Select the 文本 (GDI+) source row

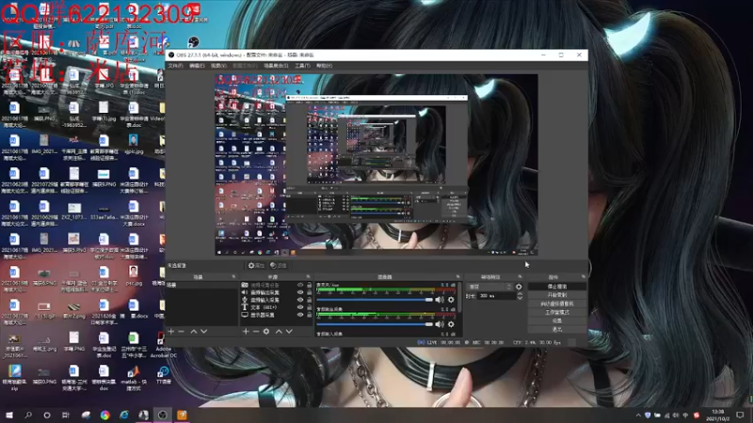pos(276,307)
